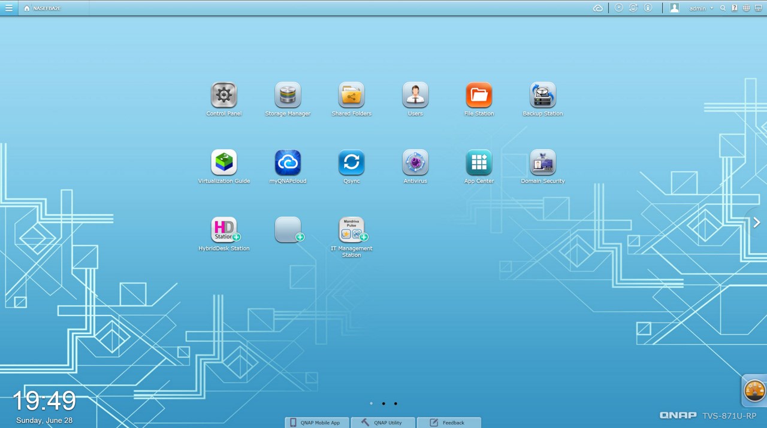Select the first desktop page dot

[371, 403]
